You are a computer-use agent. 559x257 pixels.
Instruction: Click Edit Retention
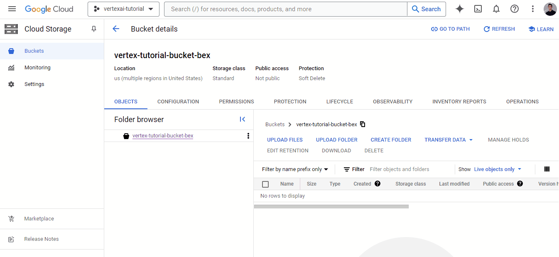click(288, 151)
